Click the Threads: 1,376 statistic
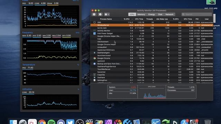221x124 pixels. (x=181, y=87)
